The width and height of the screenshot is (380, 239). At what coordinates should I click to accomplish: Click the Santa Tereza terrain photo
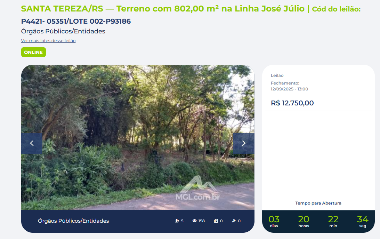(138, 137)
